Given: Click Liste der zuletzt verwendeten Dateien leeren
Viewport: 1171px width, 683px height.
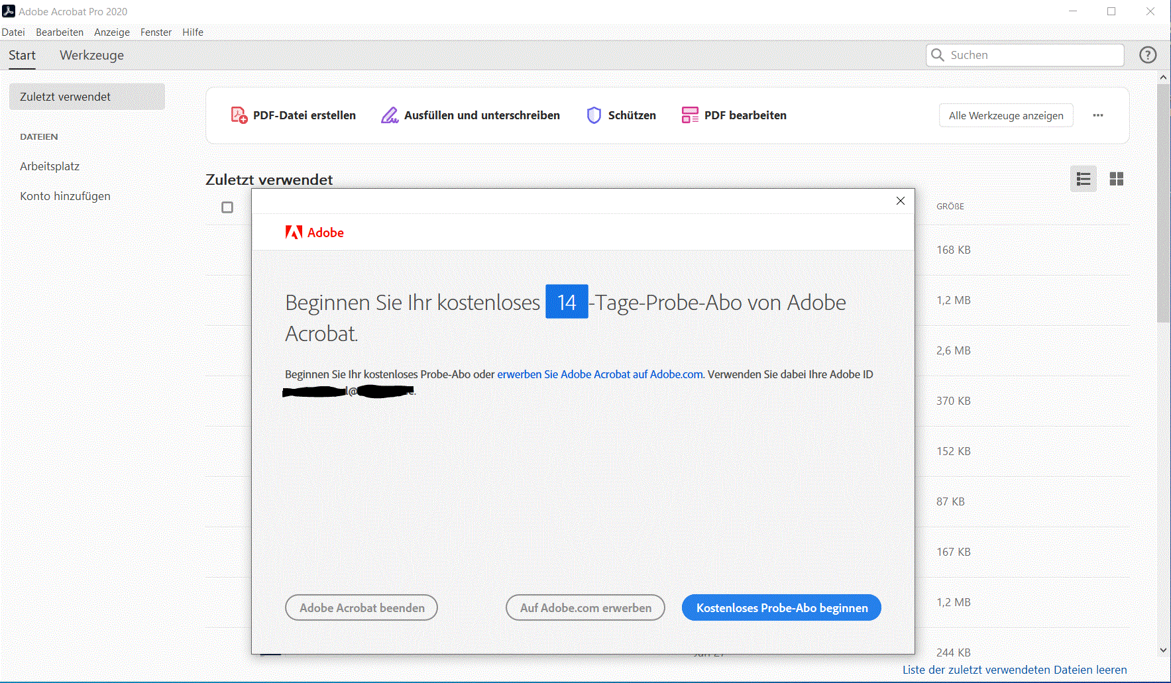Looking at the screenshot, I should [1015, 670].
